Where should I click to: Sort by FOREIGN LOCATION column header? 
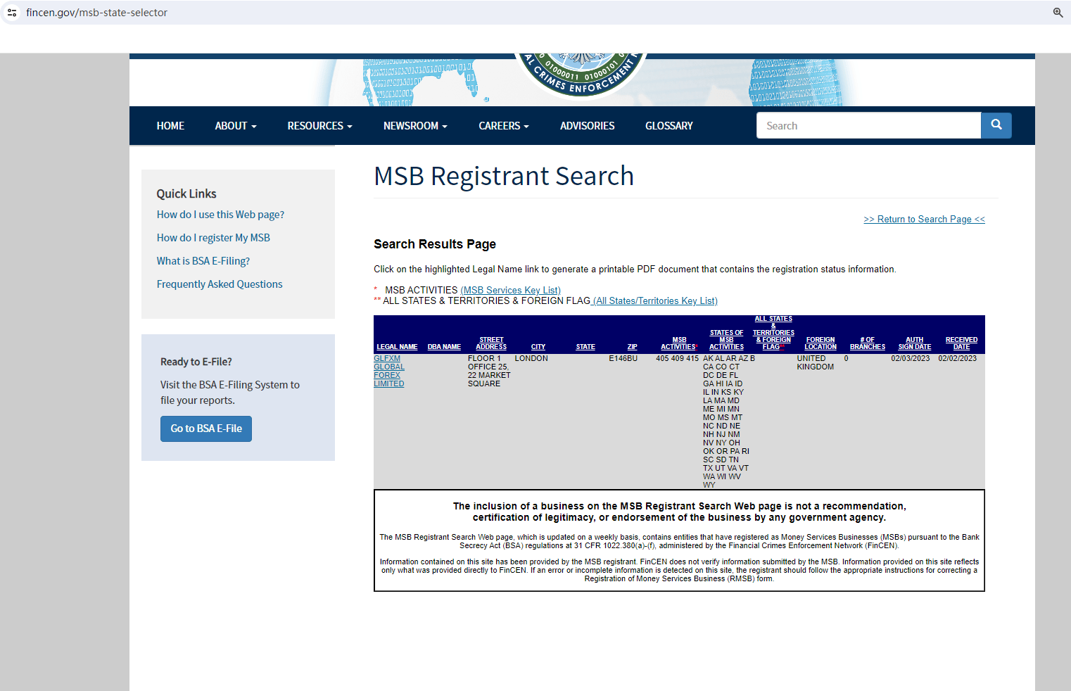tap(820, 343)
